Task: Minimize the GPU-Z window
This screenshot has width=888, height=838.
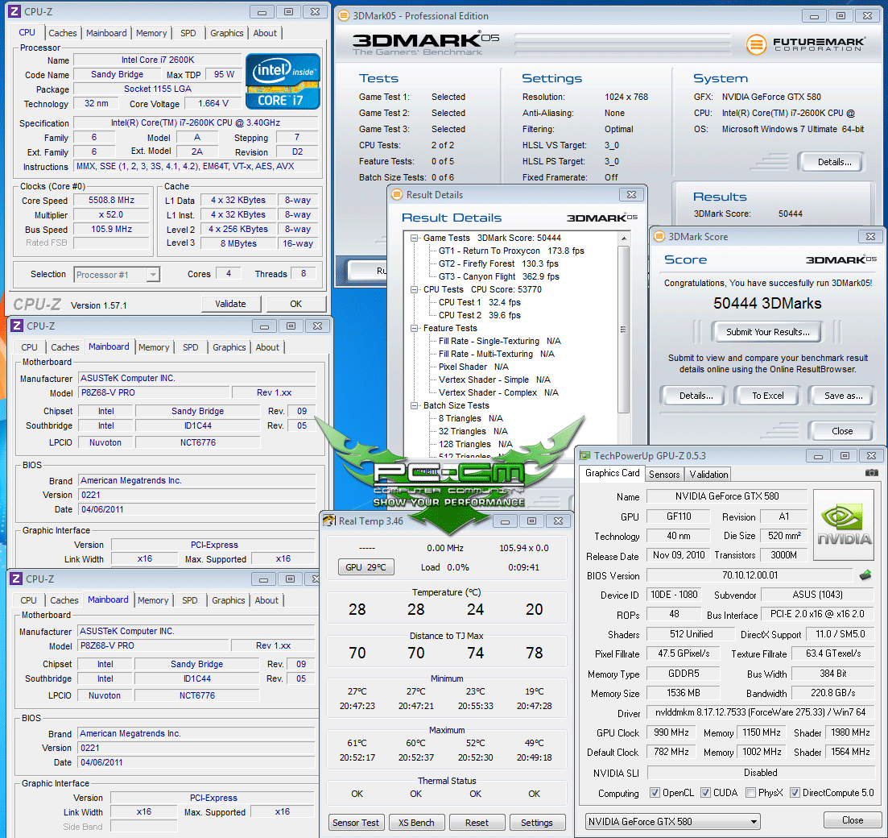Action: [x=818, y=456]
